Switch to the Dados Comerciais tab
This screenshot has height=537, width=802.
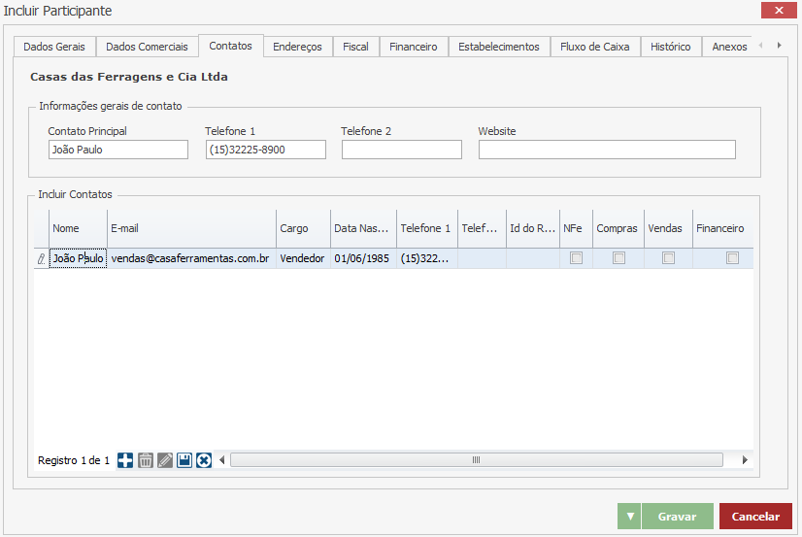(x=147, y=47)
